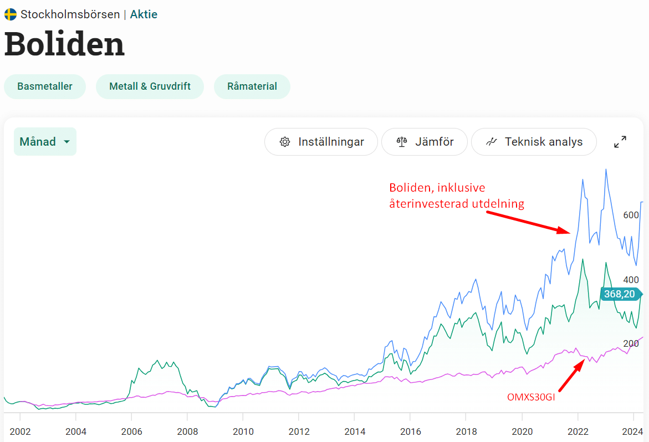Click the scales icon in Jämför
This screenshot has height=442, width=649.
402,142
